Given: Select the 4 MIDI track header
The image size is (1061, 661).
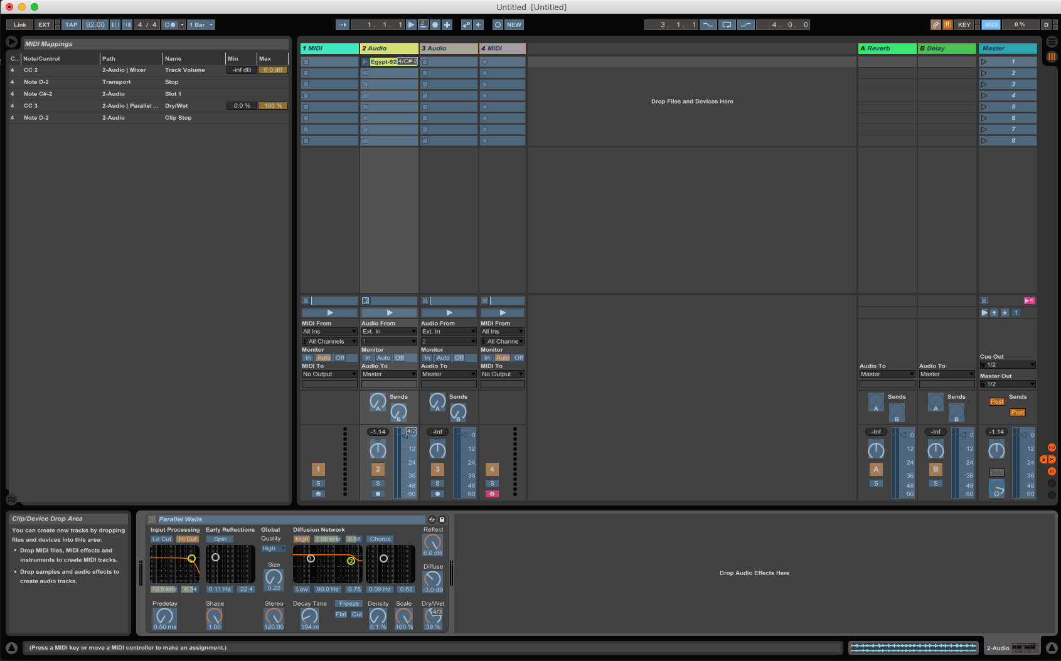Looking at the screenshot, I should (x=503, y=48).
